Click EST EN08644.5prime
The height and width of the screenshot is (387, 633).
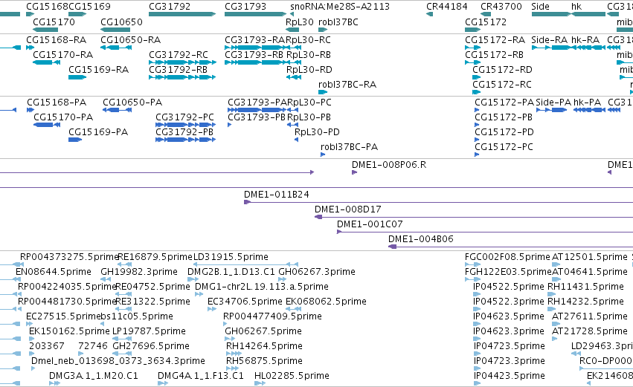pyautogui.click(x=54, y=272)
